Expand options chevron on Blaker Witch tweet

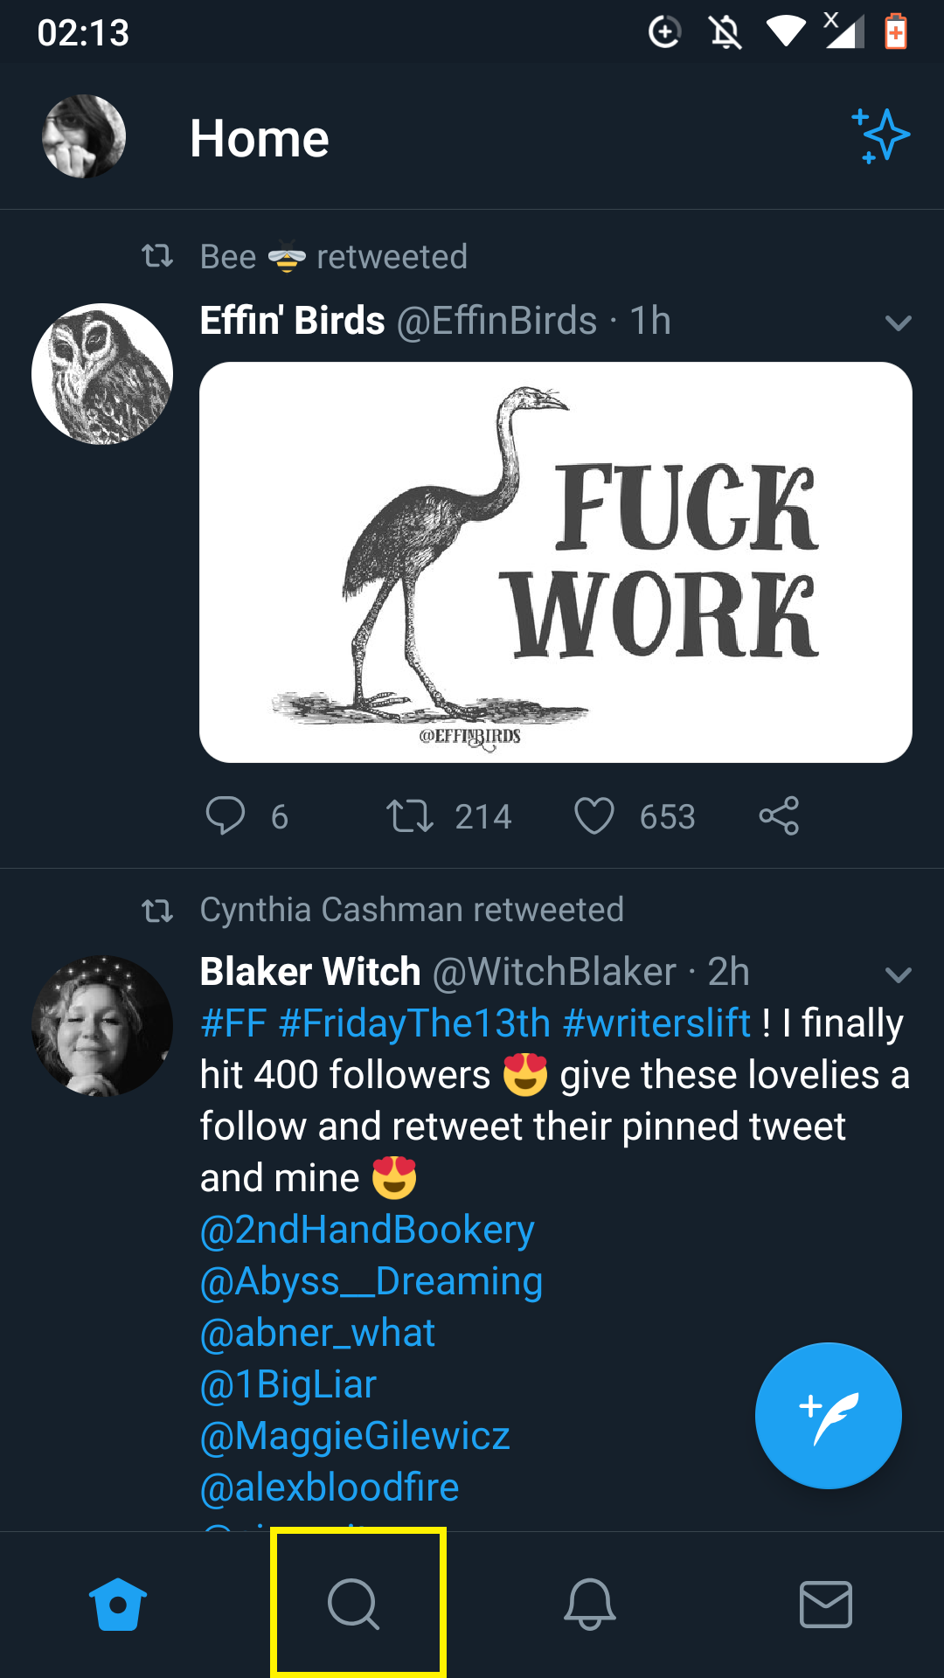899,974
